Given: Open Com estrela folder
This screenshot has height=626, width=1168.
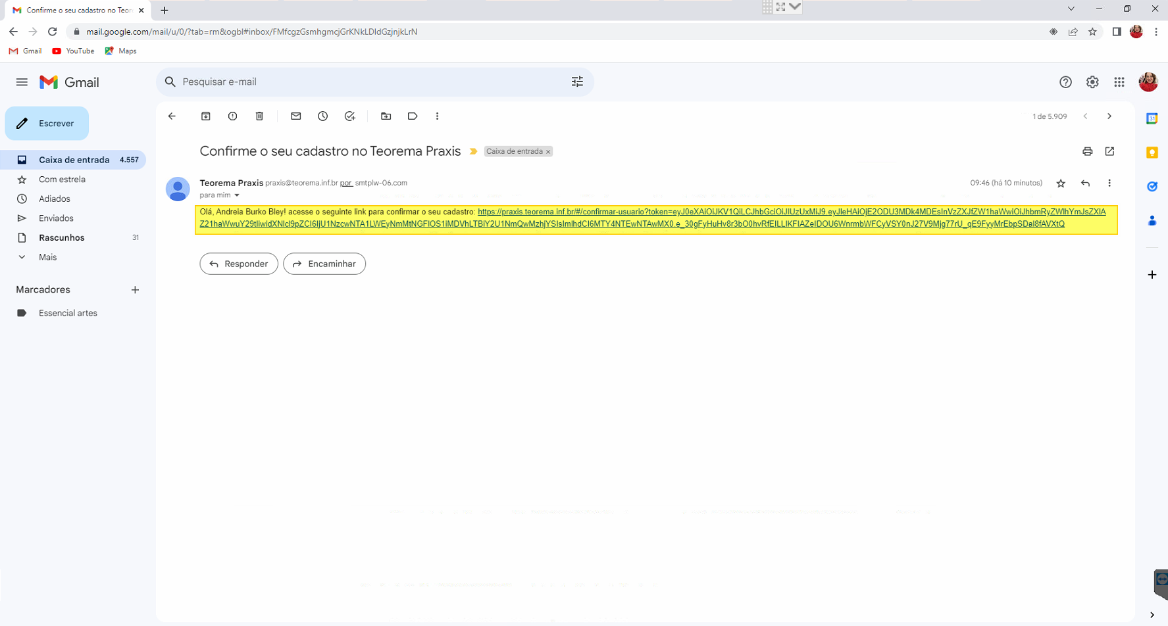Looking at the screenshot, I should [x=73, y=180].
